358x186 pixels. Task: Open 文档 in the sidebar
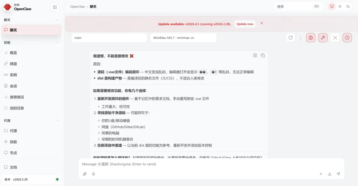pos(31,167)
